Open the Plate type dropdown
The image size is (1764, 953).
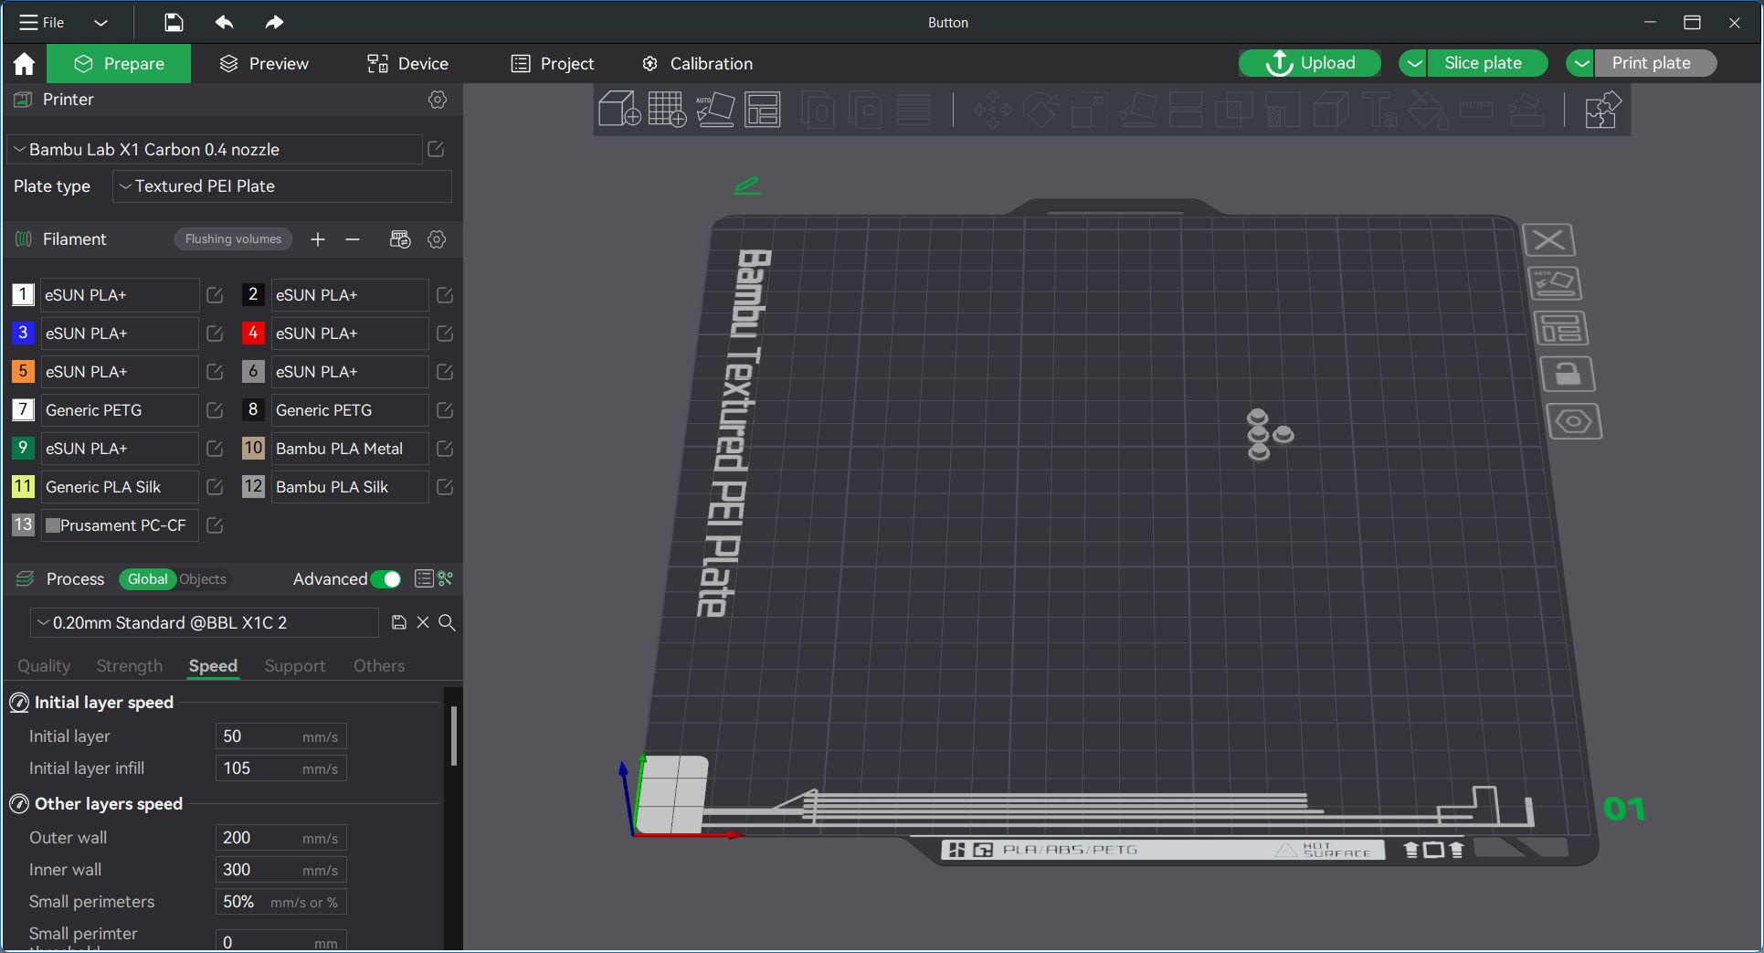[282, 186]
